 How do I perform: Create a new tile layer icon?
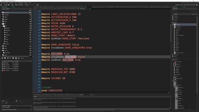(x=8, y=58)
